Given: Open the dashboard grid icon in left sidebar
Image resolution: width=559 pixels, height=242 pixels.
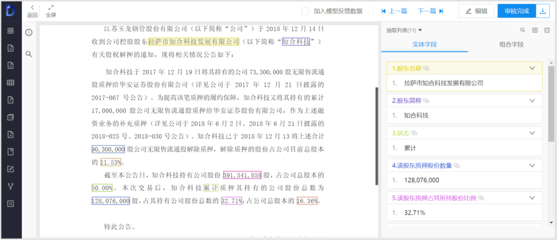Looking at the screenshot, I should click(x=10, y=30).
